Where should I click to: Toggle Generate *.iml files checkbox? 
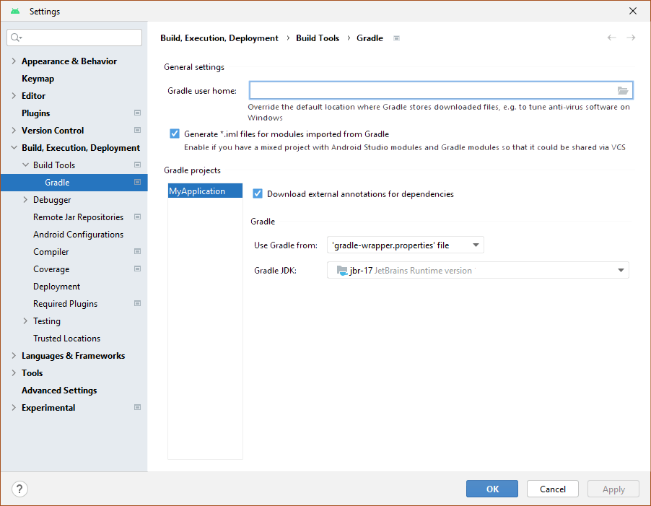click(175, 134)
